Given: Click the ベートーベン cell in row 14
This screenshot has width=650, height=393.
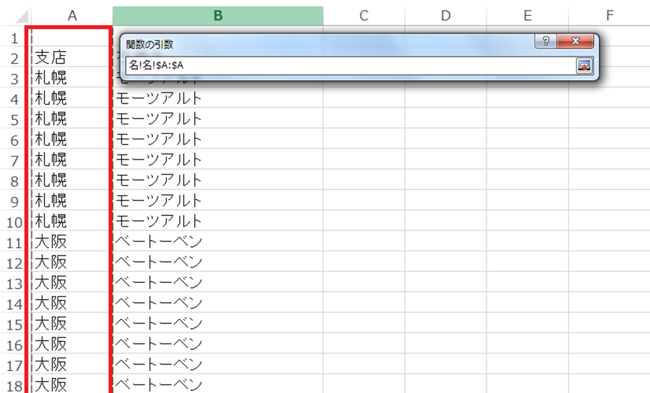Looking at the screenshot, I should pos(217,303).
